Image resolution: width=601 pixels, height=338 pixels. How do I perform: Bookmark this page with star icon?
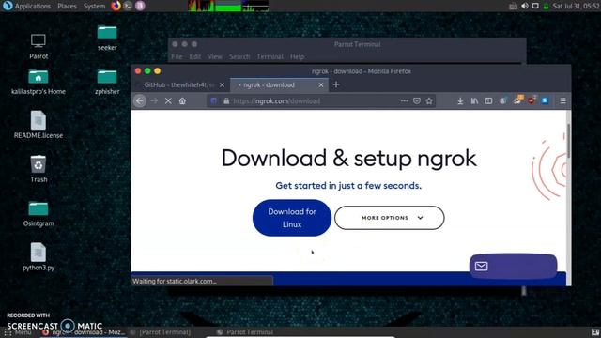[429, 100]
